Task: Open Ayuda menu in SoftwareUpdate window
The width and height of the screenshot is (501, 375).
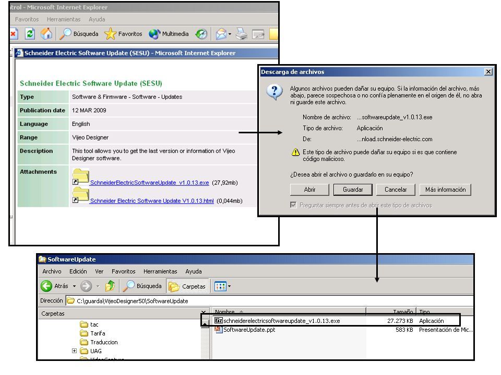Action: click(x=193, y=271)
